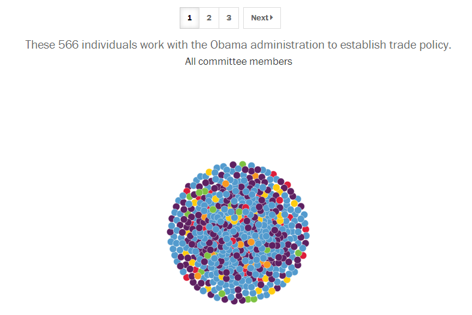This screenshot has width=472, height=315.
Task: Select the green dot on the bottom-left rim
Action: coord(222,293)
